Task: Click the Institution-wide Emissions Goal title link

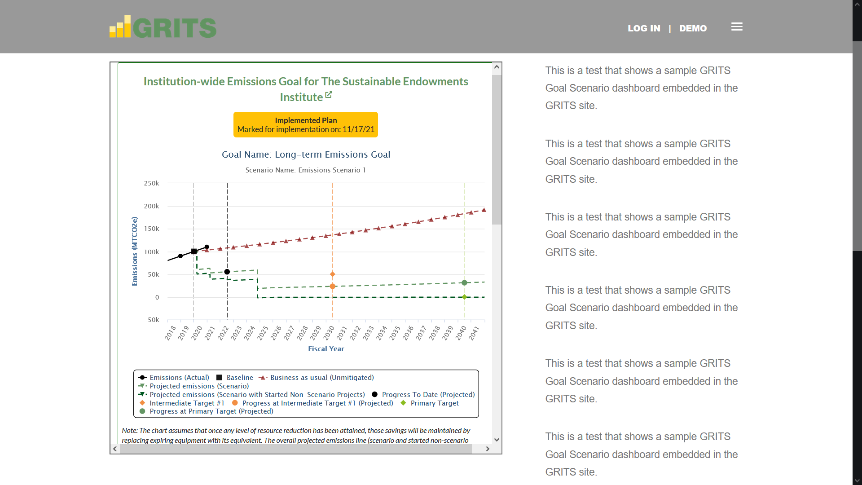Action: point(306,89)
